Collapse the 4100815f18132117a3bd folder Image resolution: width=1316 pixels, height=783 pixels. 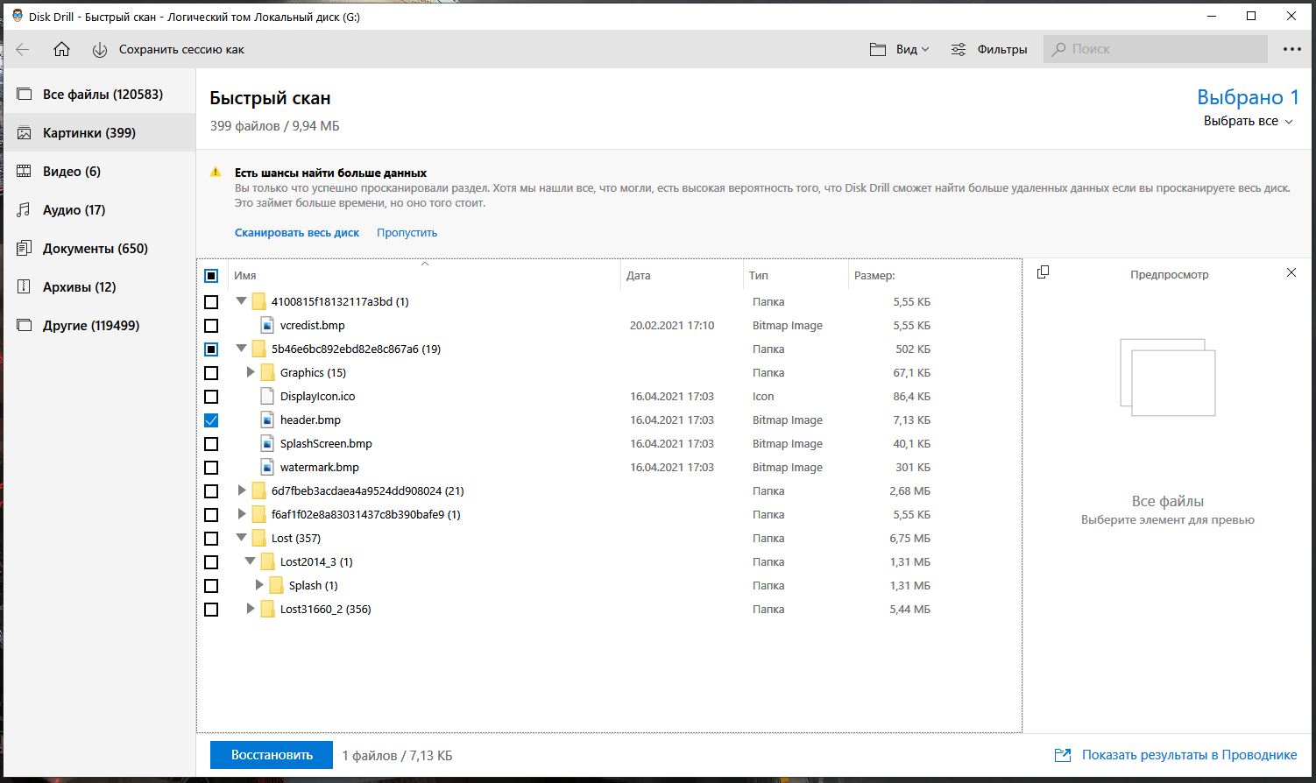click(x=242, y=301)
